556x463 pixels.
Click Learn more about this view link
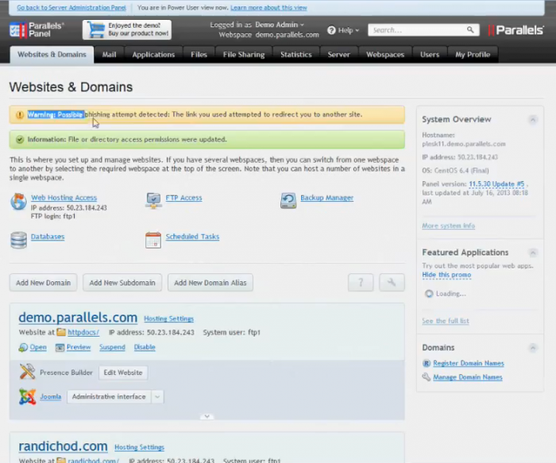[268, 7]
